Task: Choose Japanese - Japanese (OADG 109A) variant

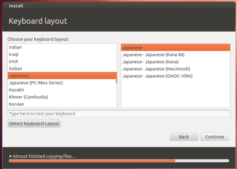Action: 176,76
